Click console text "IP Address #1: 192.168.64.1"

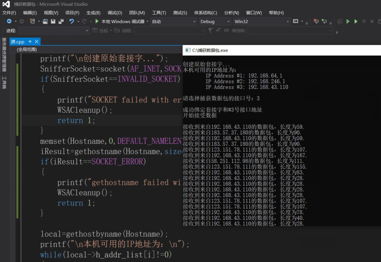[x=244, y=76]
